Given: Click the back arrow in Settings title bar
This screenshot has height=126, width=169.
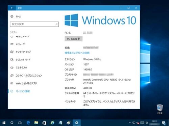Looking at the screenshot, I should point(12,8).
